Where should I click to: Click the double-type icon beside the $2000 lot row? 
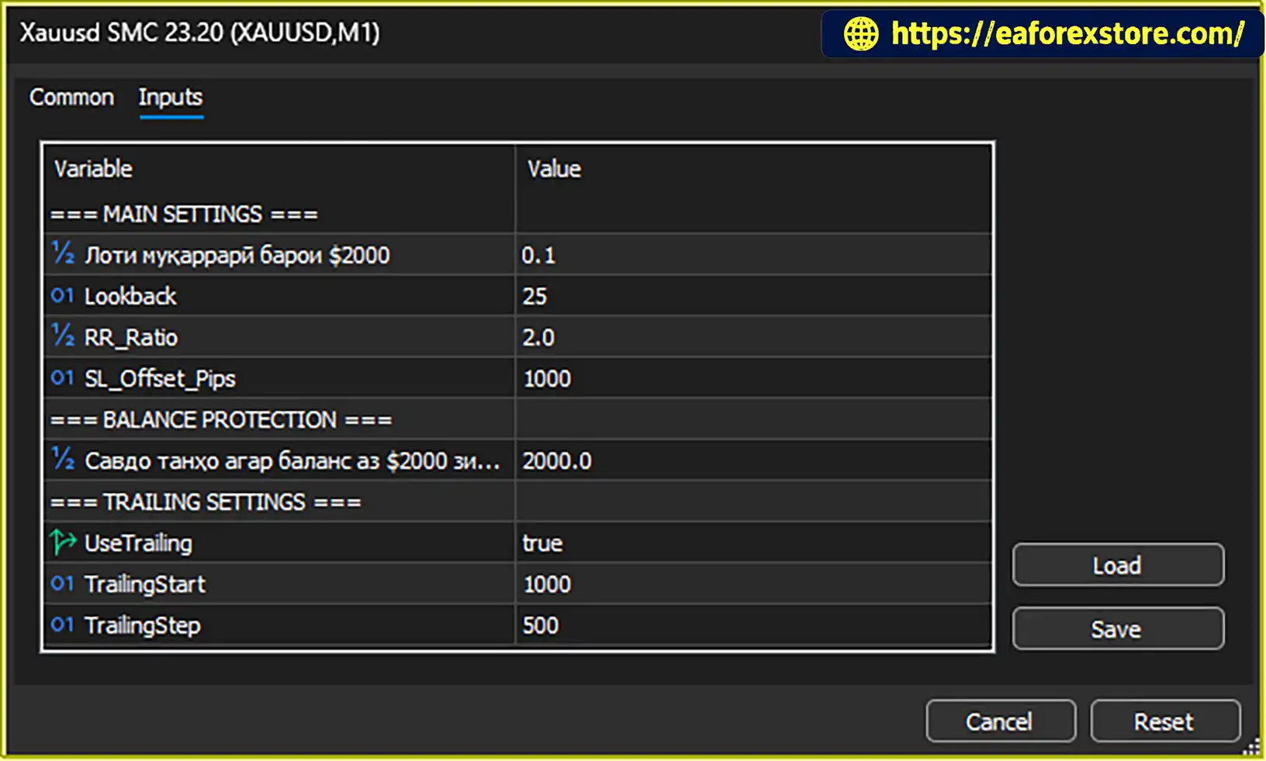[x=63, y=254]
